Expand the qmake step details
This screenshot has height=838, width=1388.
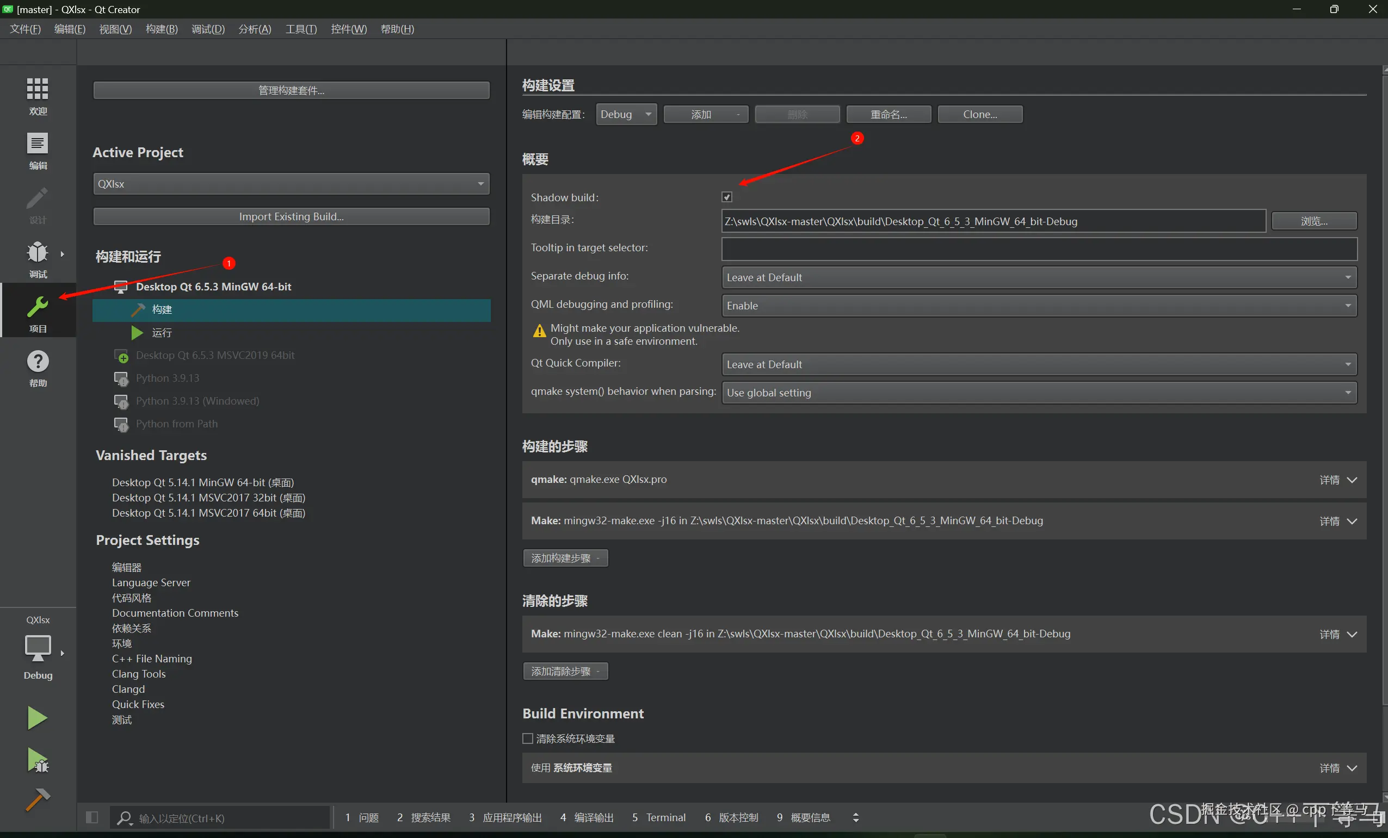point(1338,480)
